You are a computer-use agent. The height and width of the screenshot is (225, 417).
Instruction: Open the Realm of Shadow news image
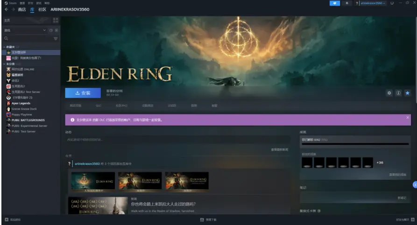coord(98,205)
